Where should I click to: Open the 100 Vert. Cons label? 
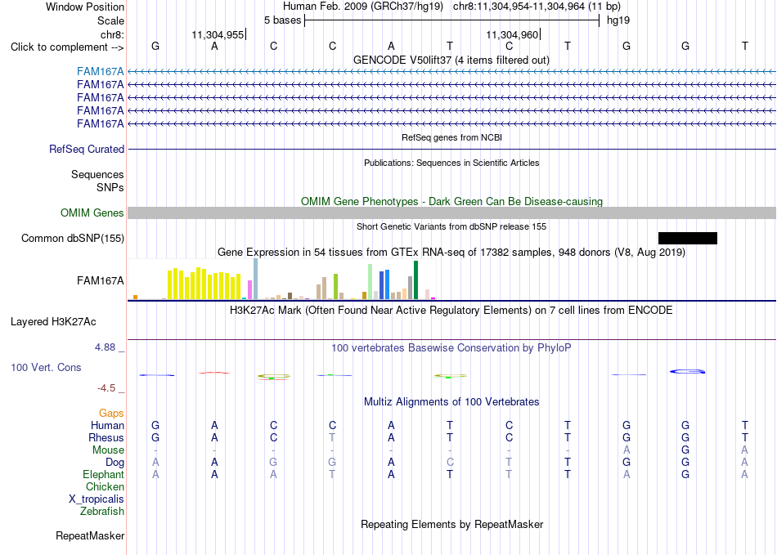point(46,367)
